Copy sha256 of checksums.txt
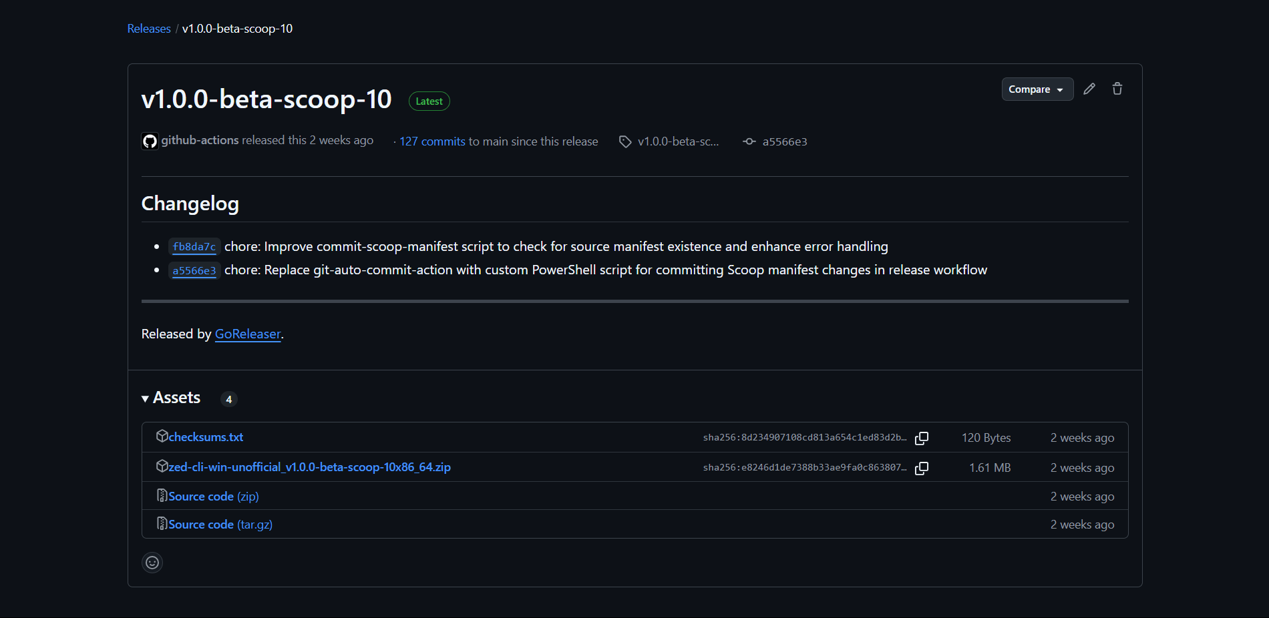The width and height of the screenshot is (1269, 618). [x=922, y=438]
